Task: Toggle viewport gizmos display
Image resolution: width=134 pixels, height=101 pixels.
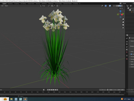Action: click(x=106, y=6)
